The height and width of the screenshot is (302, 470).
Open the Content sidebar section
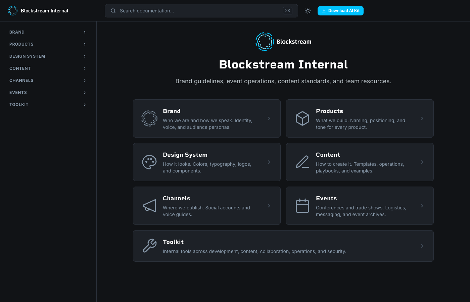click(48, 68)
